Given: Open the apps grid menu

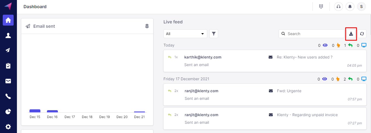Looking at the screenshot, I should (321, 7).
